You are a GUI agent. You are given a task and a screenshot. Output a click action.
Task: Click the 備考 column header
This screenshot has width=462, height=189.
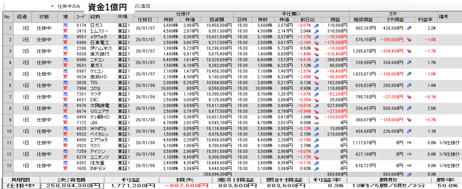[x=443, y=17]
